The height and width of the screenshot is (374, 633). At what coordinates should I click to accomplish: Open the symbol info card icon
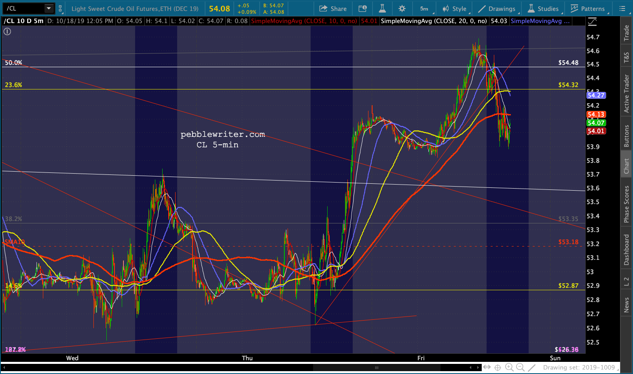tap(363, 8)
